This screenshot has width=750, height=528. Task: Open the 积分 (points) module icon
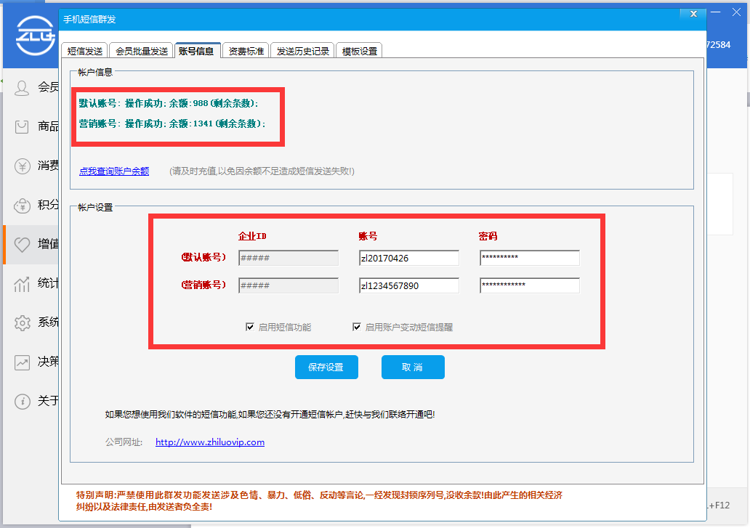coord(22,206)
